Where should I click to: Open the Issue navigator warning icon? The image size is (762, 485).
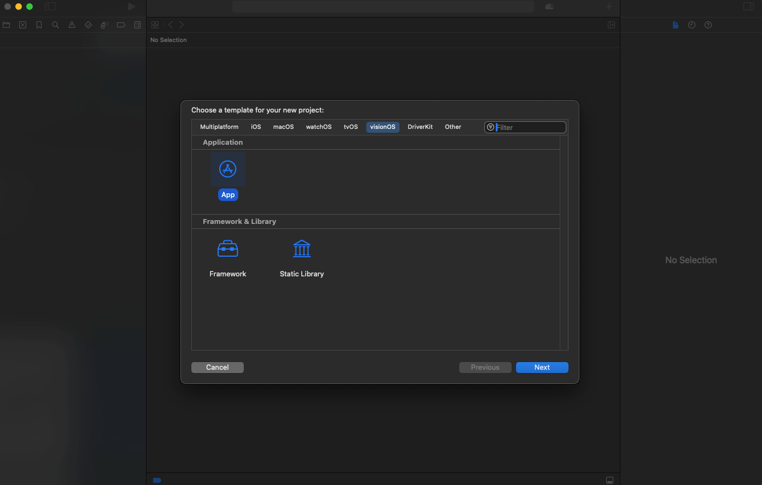click(72, 25)
